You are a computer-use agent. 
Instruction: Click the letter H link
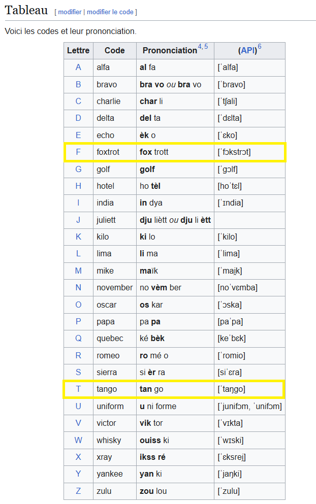(x=78, y=186)
